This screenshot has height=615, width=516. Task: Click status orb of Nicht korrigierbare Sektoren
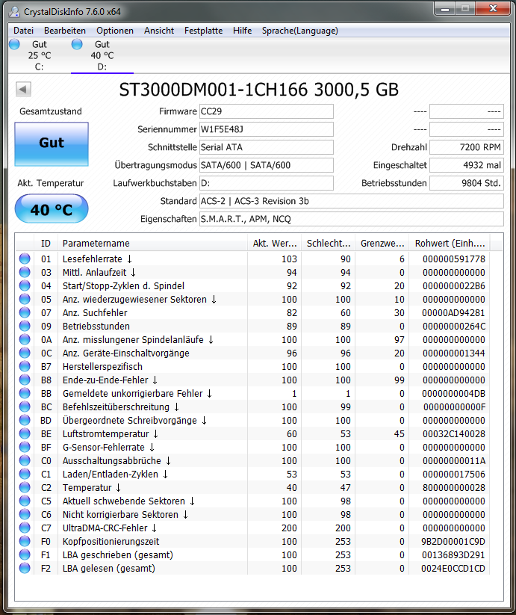(x=25, y=515)
